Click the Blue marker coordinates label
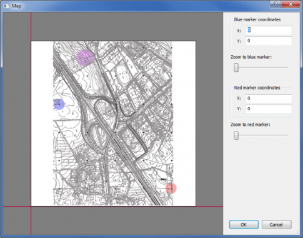This screenshot has width=303, height=238. click(257, 19)
